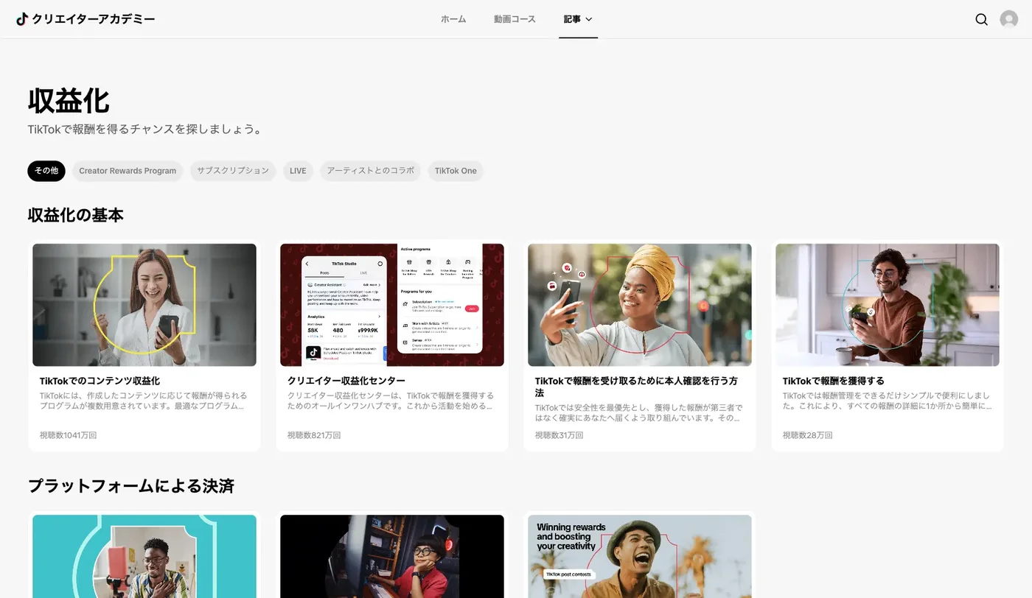Select the サブスクリプション filter chip
The width and height of the screenshot is (1032, 598).
[x=233, y=171]
